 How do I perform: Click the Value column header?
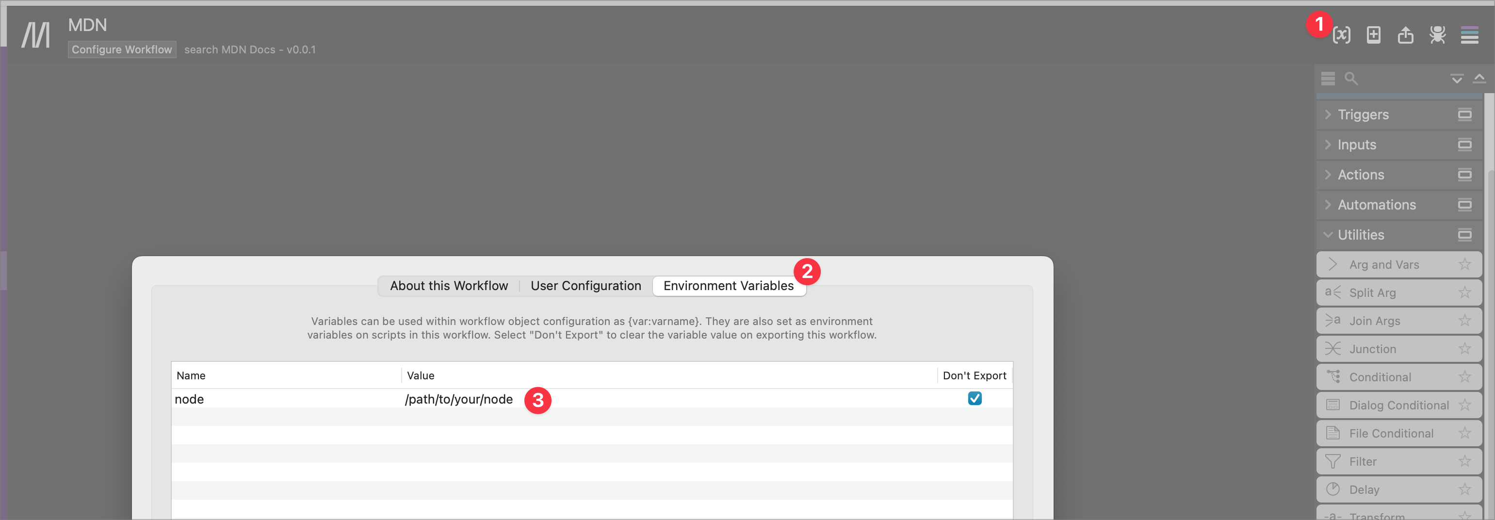pos(669,375)
